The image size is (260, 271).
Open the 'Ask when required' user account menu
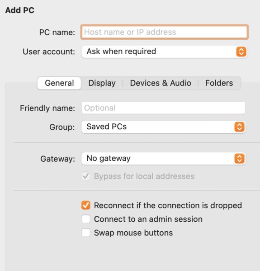(x=164, y=51)
